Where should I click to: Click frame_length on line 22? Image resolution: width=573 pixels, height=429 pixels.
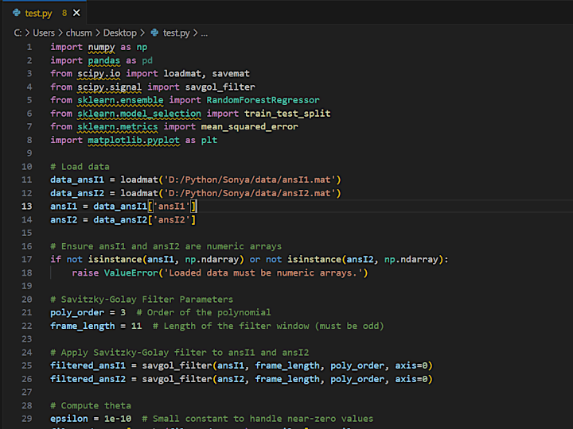coord(83,327)
